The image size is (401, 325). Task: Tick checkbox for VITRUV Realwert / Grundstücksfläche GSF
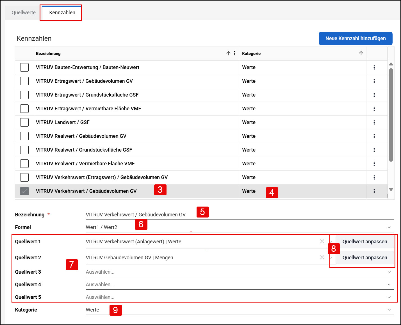pyautogui.click(x=24, y=150)
